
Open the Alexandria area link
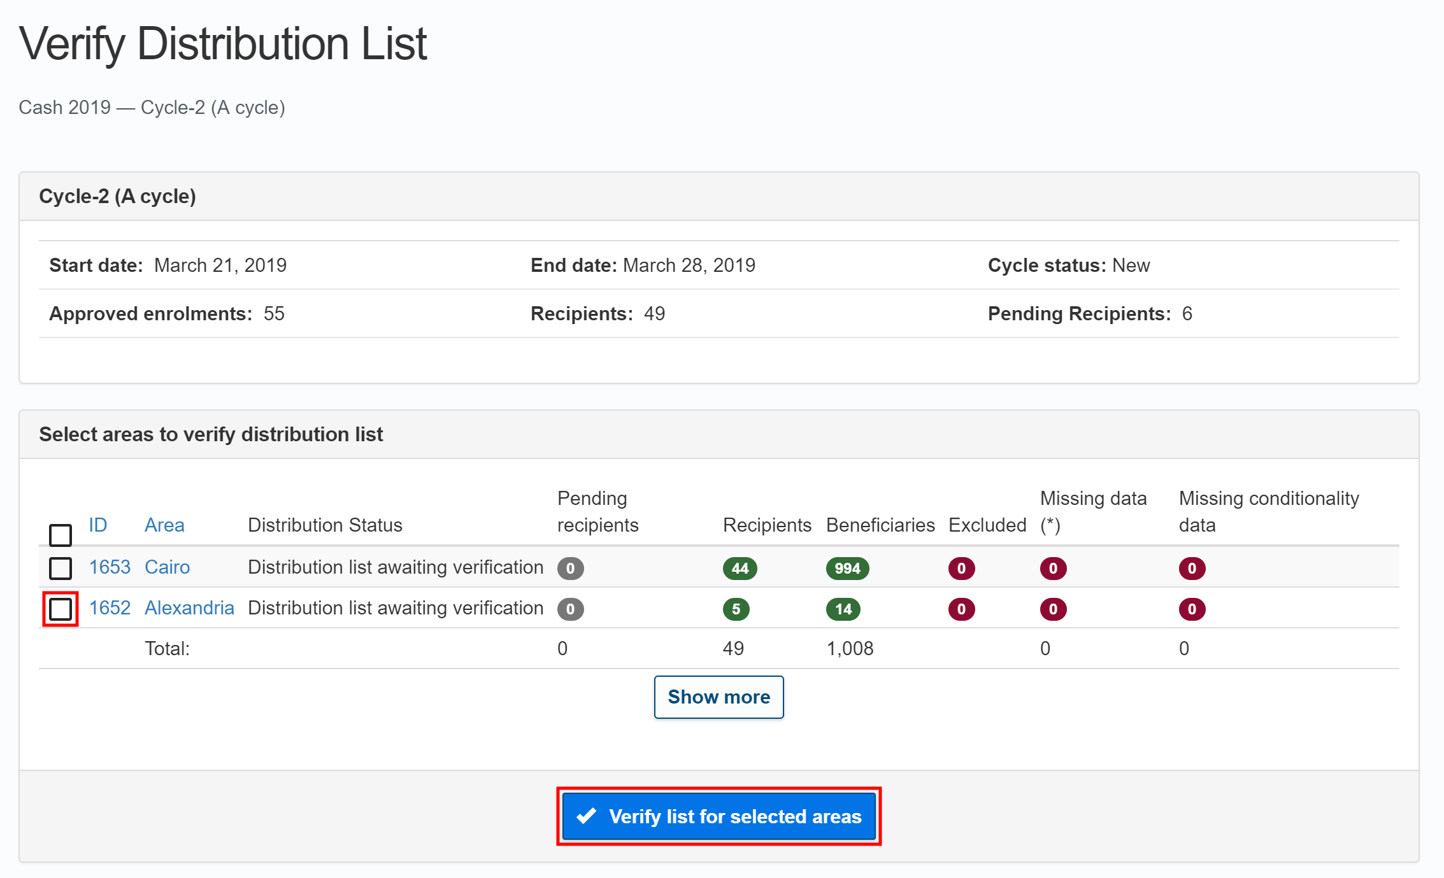coord(189,608)
